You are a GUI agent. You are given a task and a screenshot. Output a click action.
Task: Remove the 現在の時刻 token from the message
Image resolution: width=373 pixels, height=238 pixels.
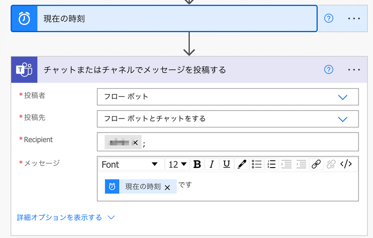(167, 188)
